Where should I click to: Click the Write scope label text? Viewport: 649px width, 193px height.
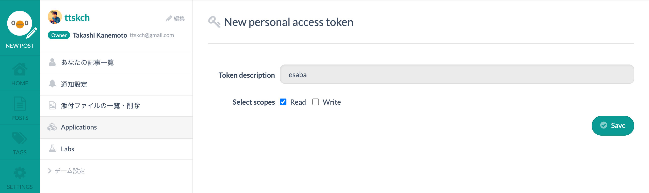pos(332,102)
